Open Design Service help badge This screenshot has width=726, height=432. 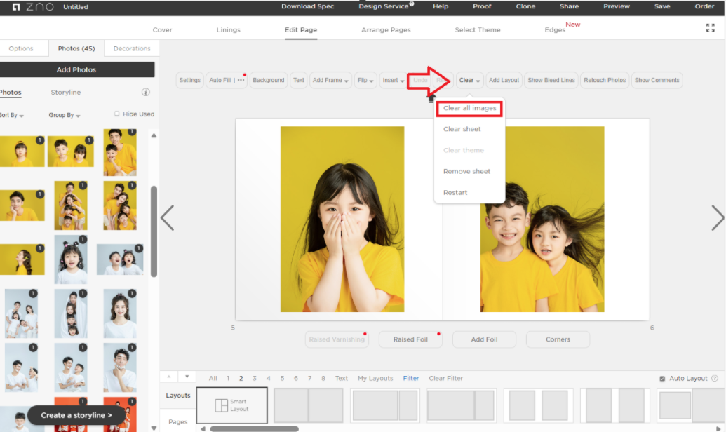411,4
